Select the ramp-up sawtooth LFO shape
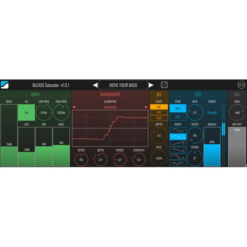Image resolution: width=247 pixels, height=247 pixels. click(177, 143)
